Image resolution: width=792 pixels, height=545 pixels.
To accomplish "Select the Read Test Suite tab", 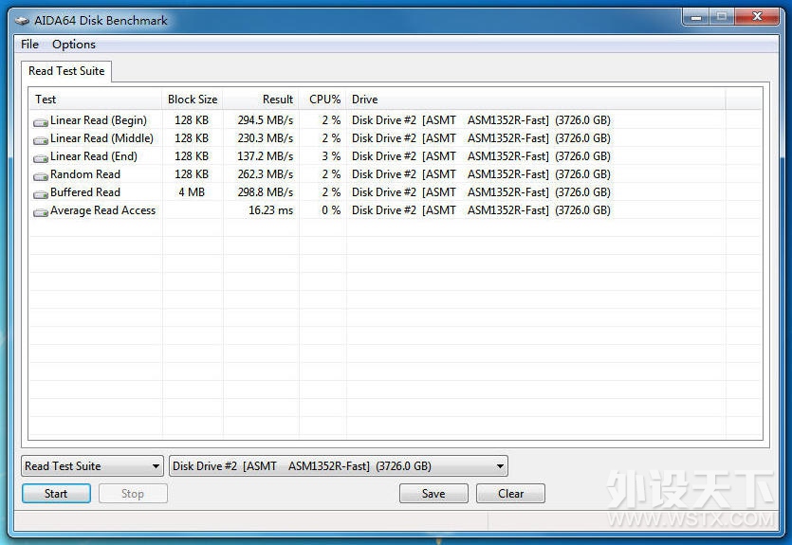I will tap(66, 71).
